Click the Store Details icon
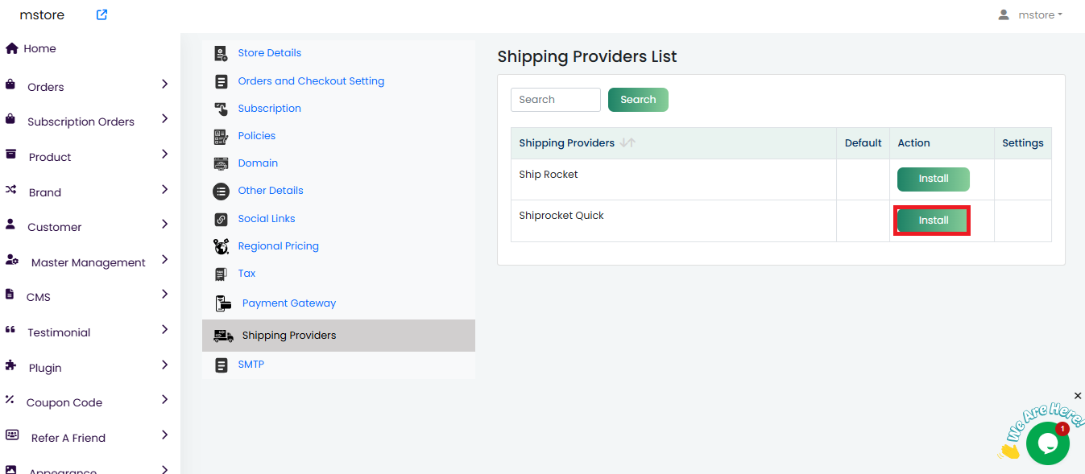1085x474 pixels. pos(221,53)
